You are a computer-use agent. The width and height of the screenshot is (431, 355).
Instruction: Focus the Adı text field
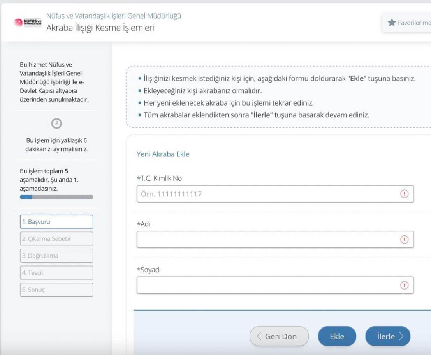click(269, 240)
